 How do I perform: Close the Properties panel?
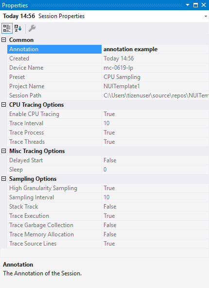click(x=204, y=5)
